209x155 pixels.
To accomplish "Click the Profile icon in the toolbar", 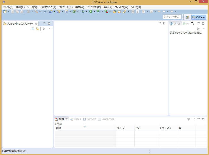I will (98, 12).
